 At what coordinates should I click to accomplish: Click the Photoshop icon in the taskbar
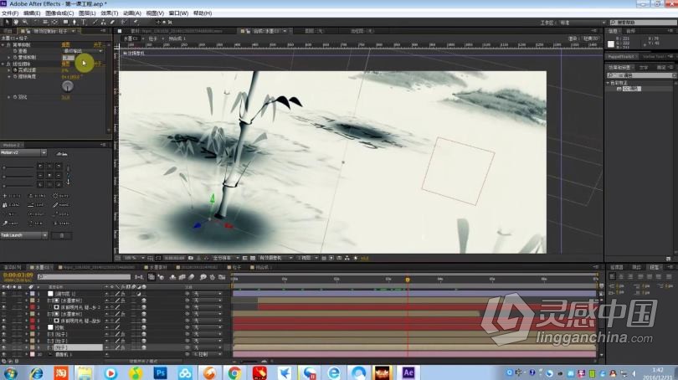tap(161, 372)
